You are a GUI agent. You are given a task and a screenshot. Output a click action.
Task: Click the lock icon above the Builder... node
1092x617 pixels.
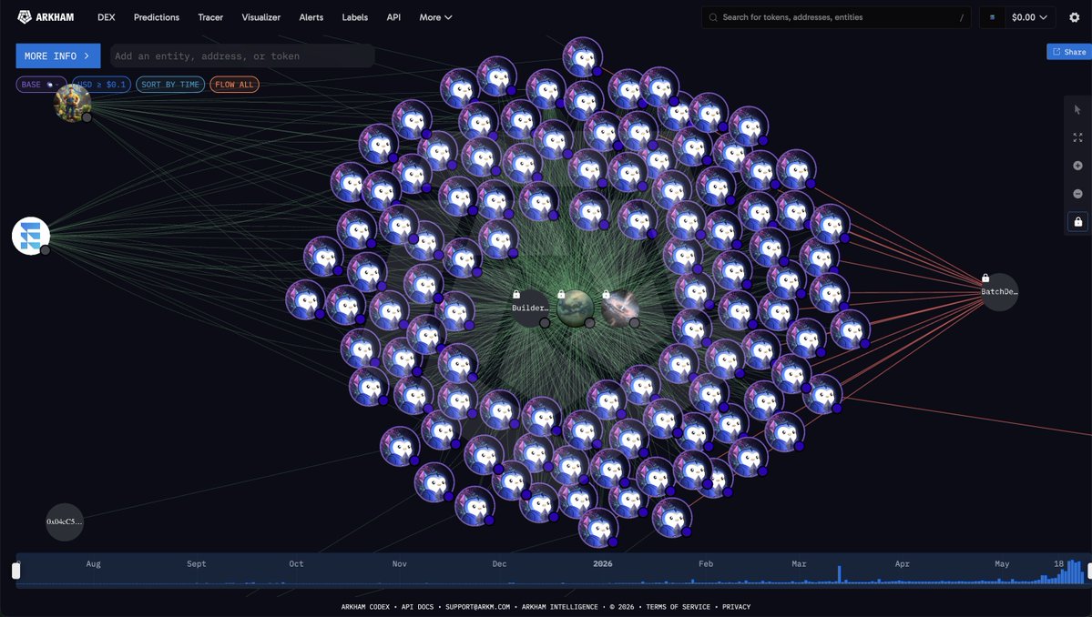[x=516, y=294]
